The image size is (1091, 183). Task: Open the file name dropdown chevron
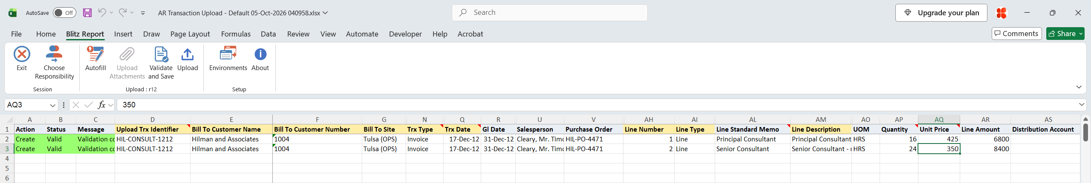(326, 13)
